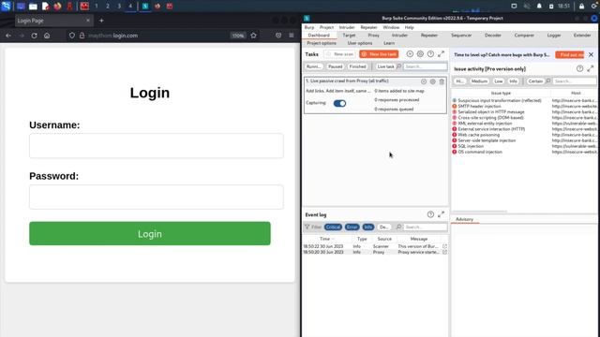Screen dimensions: 600x337
Task: Click the Find out more banner button
Action: point(570,55)
